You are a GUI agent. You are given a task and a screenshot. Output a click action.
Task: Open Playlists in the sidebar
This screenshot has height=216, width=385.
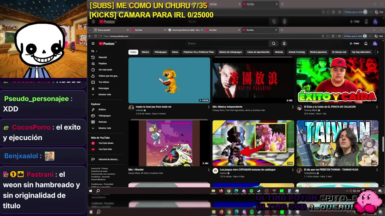(x=105, y=64)
